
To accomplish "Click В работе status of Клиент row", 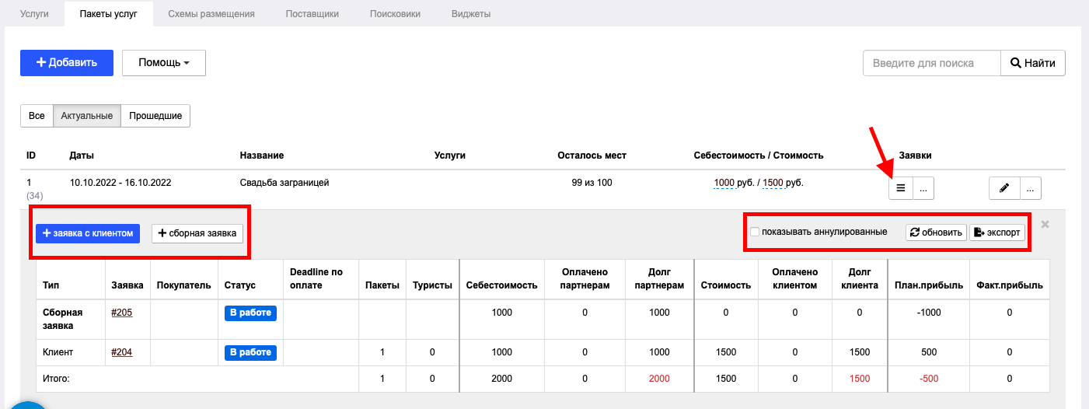I will tap(250, 353).
